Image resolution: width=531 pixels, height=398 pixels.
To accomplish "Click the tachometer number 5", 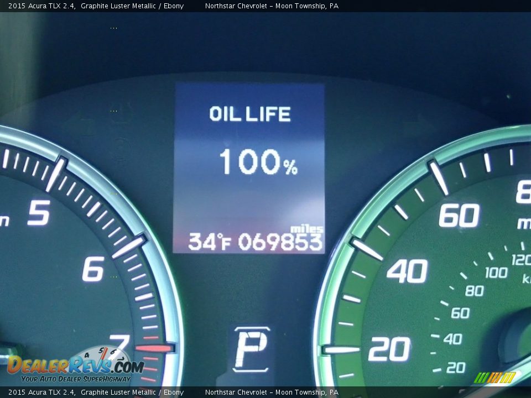I will (39, 212).
